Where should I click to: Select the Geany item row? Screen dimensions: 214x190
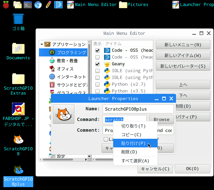click(x=122, y=64)
